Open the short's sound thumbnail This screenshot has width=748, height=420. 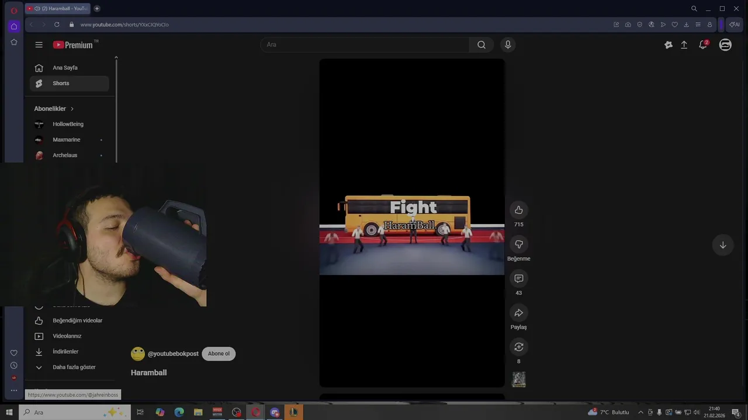[x=519, y=380]
